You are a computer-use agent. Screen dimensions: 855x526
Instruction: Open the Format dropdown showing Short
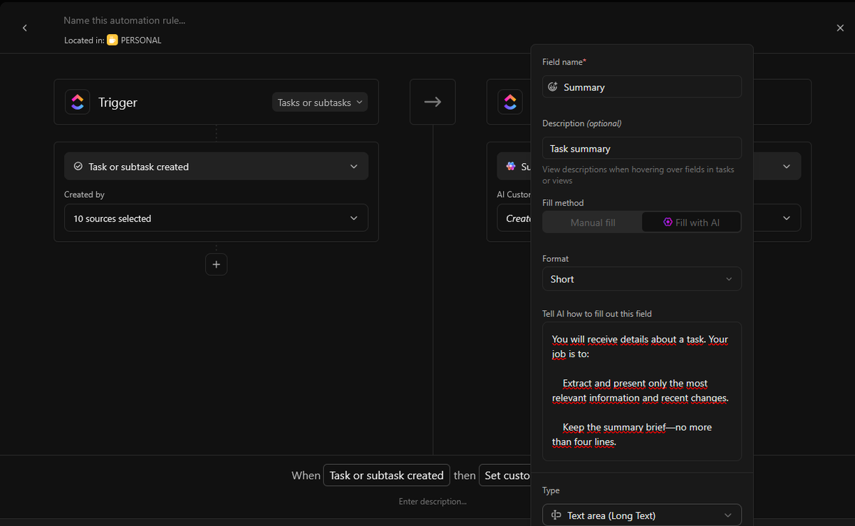642,279
